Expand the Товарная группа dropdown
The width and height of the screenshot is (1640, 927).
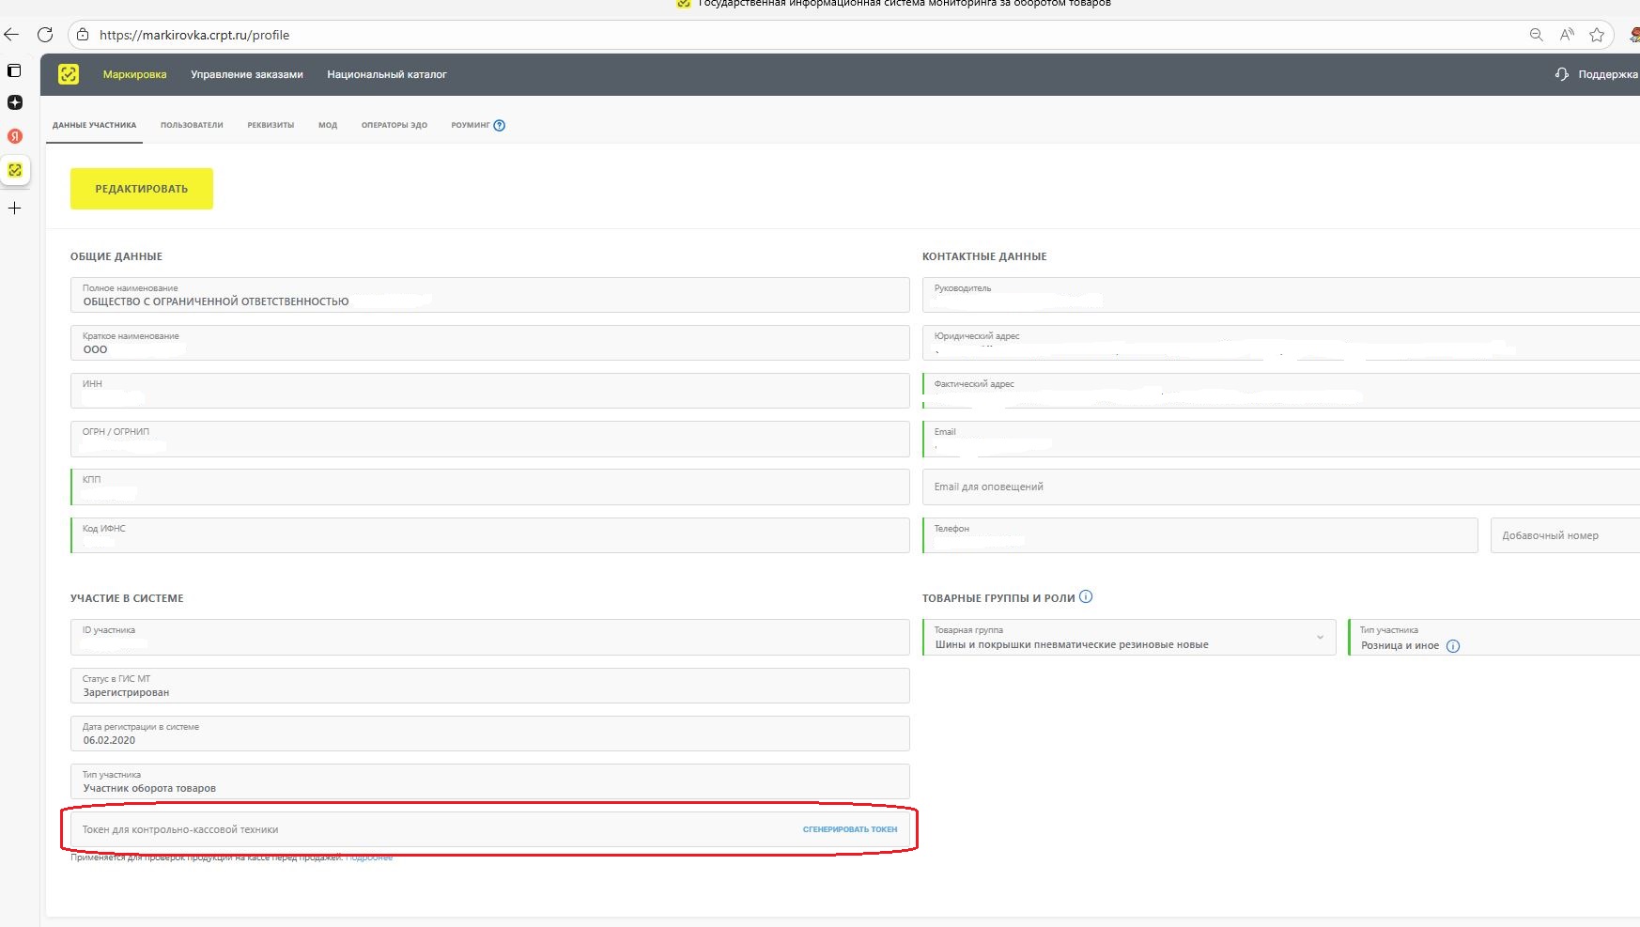coord(1320,638)
